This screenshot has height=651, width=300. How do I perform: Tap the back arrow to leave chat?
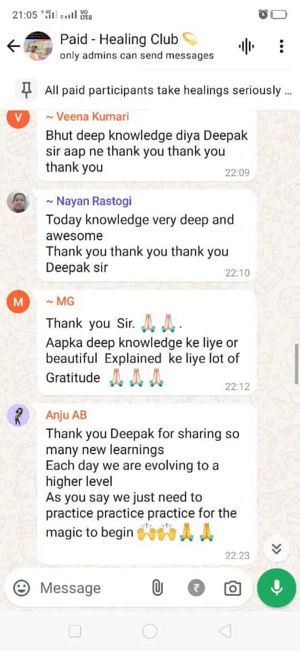pyautogui.click(x=13, y=46)
